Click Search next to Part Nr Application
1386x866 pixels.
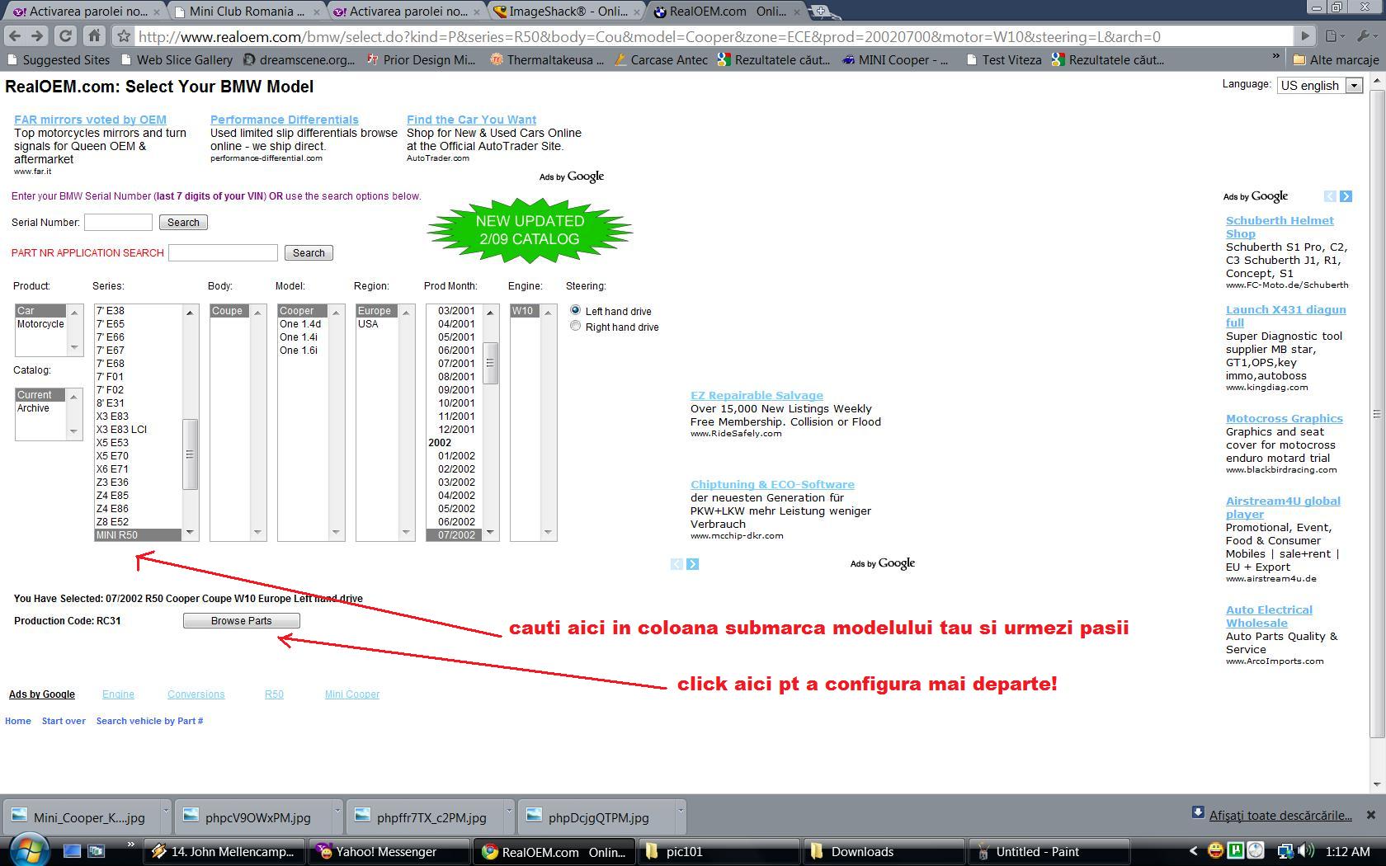pyautogui.click(x=309, y=253)
